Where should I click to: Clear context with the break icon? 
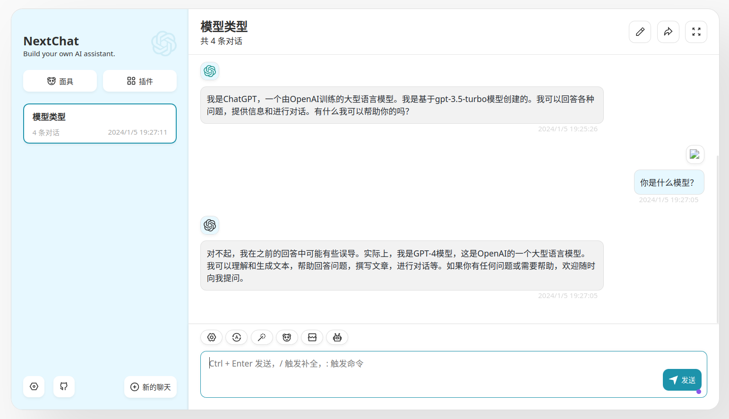coord(312,337)
